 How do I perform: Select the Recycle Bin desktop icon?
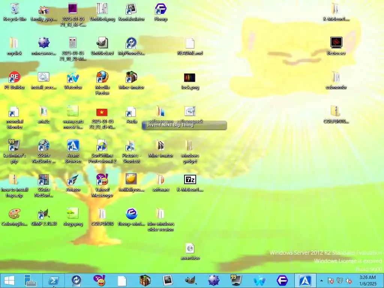(x=15, y=12)
